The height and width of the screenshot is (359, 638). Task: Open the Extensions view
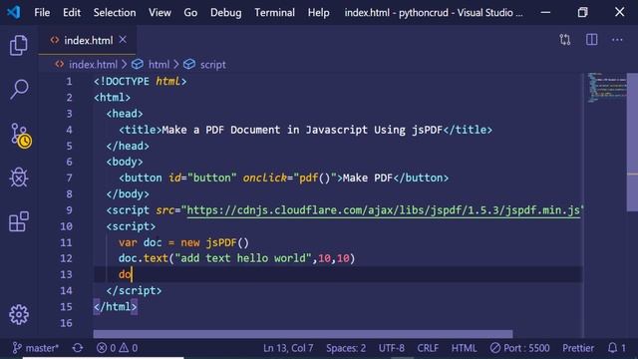point(19,221)
